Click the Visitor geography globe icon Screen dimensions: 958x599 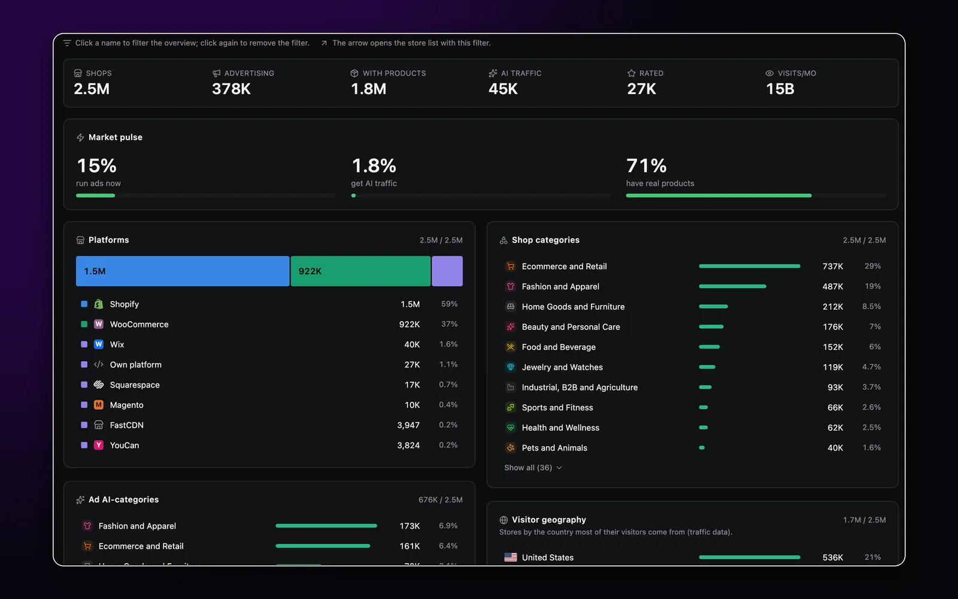[504, 520]
